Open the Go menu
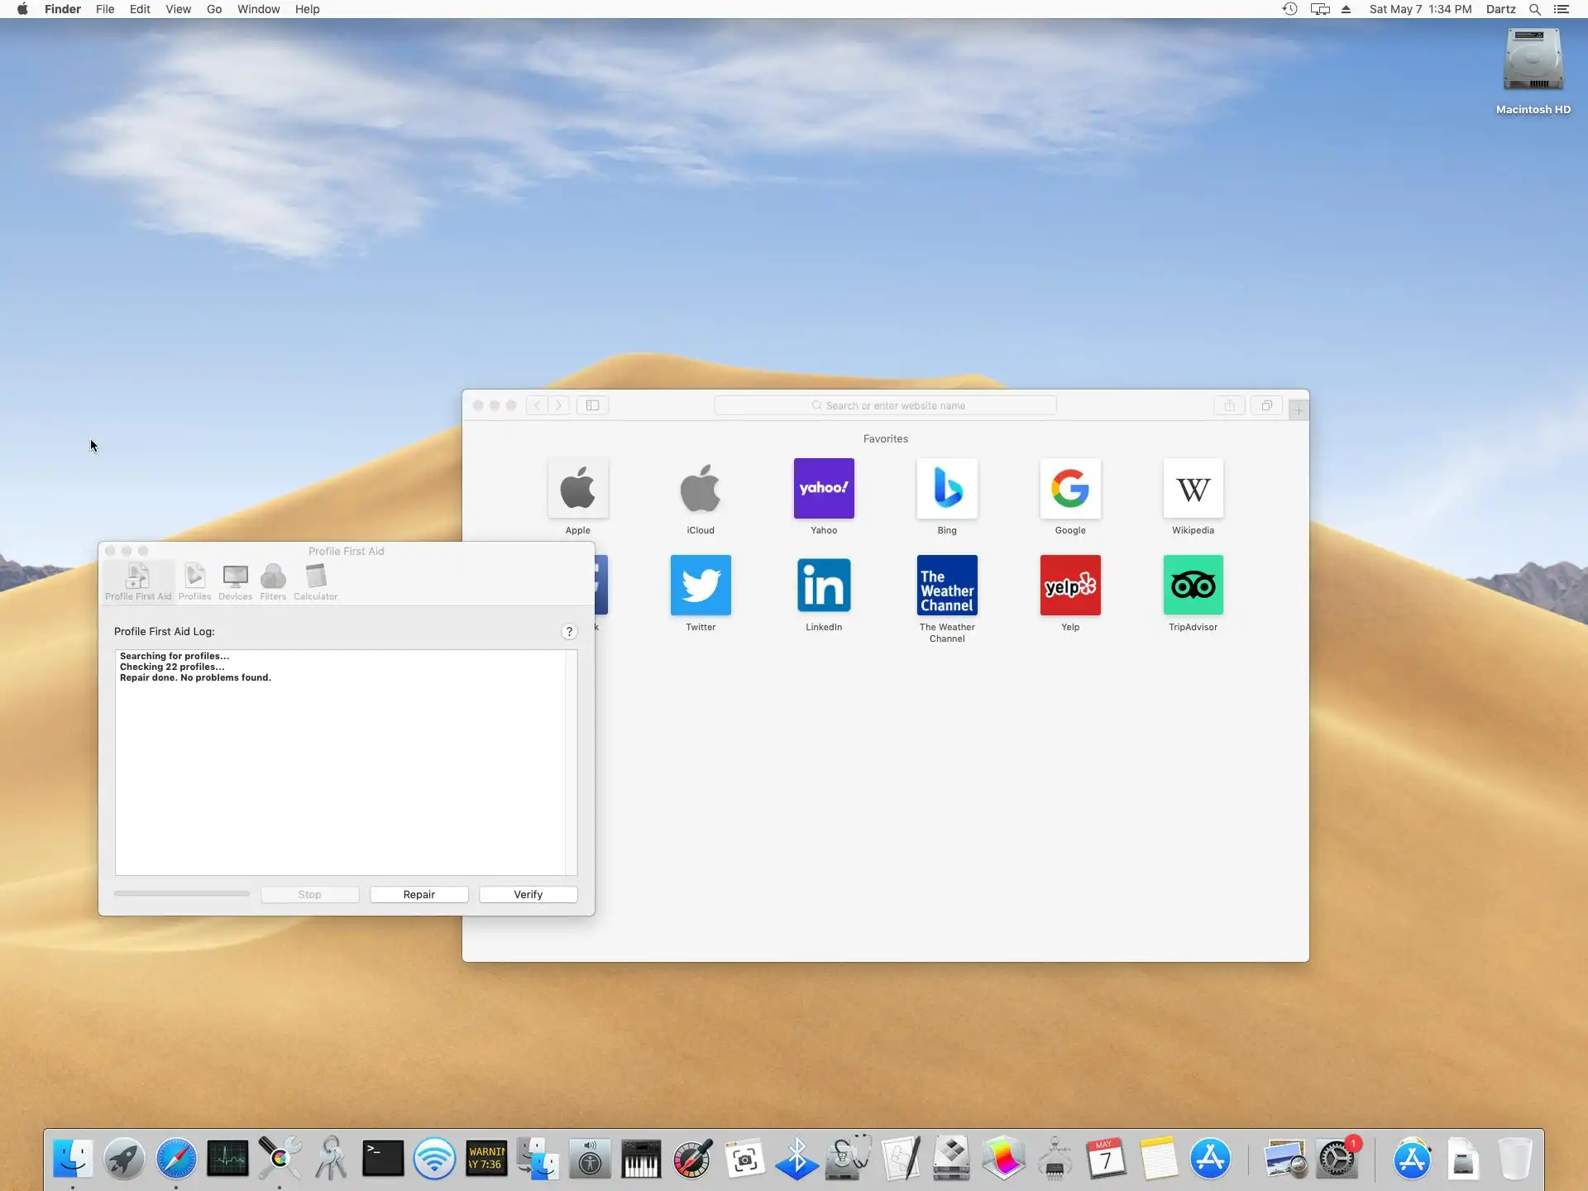1588x1191 pixels. 214,9
